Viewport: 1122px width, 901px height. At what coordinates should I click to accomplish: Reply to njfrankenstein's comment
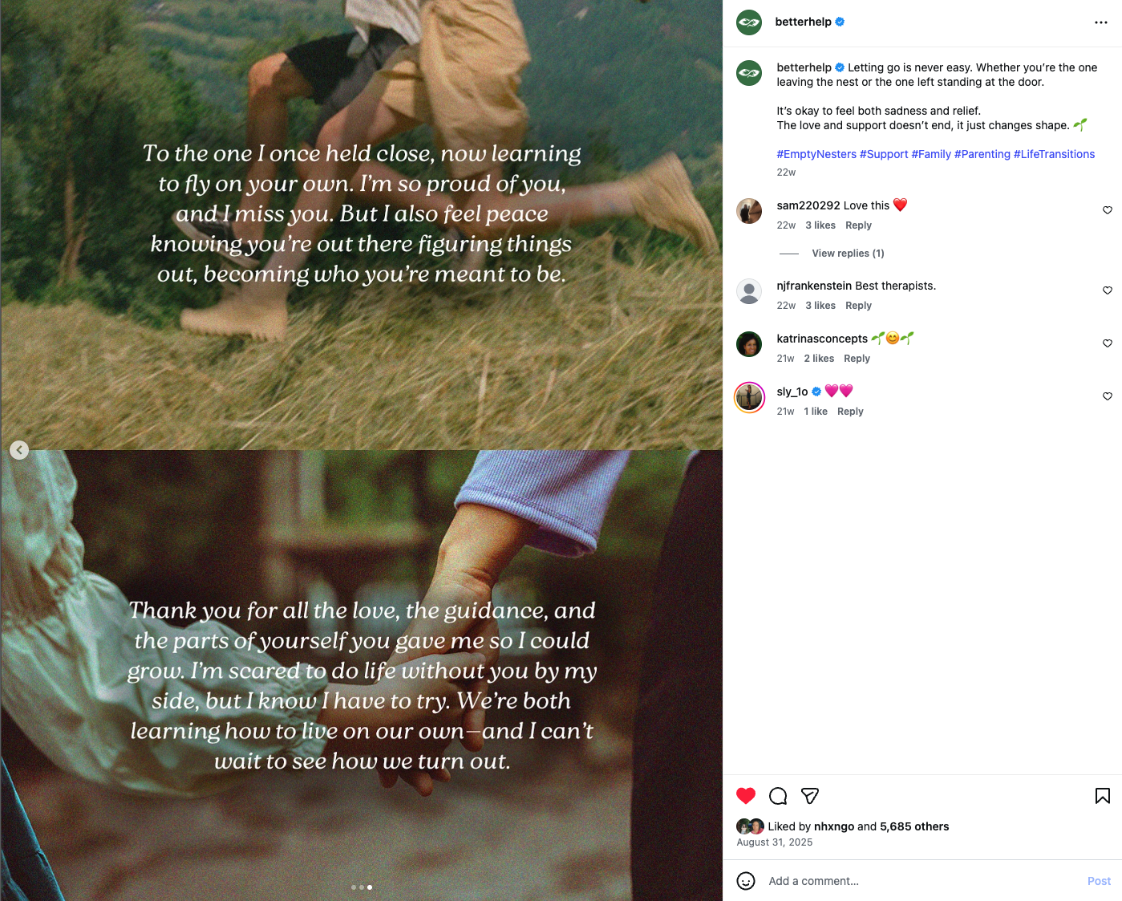point(858,306)
